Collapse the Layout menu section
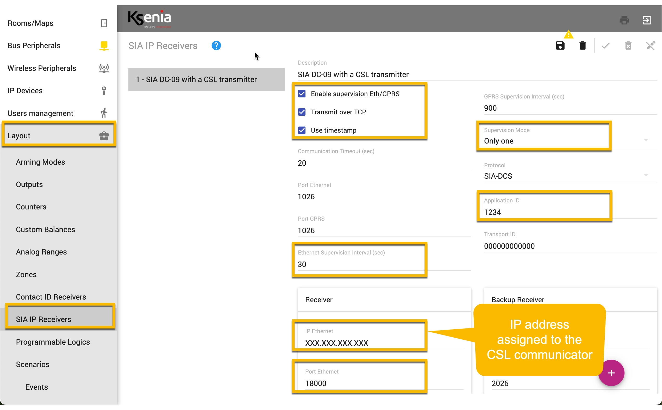 [58, 136]
